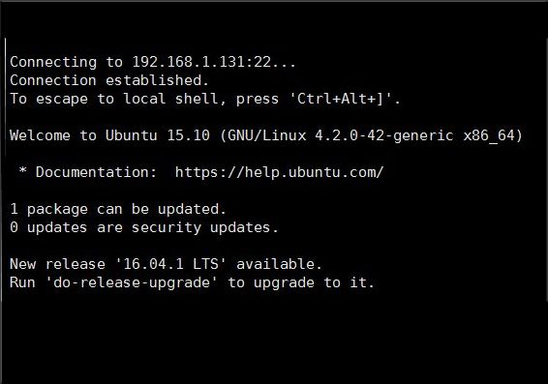Click the '16.04.1 LTS' release name
This screenshot has height=384, width=548.
pos(171,264)
